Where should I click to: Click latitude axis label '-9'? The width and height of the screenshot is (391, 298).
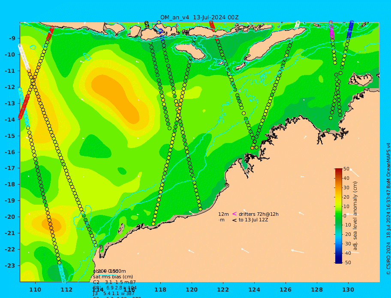pyautogui.click(x=12, y=39)
